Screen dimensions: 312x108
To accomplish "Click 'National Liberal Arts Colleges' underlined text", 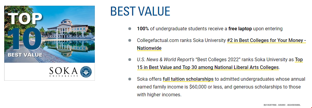I will click(x=246, y=67).
